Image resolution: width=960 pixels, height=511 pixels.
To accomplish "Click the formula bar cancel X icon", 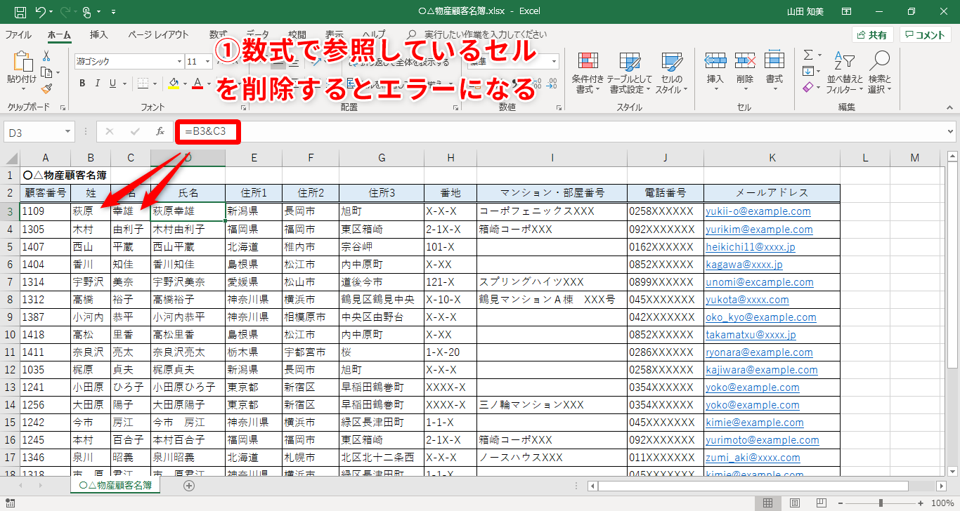I will 110,131.
